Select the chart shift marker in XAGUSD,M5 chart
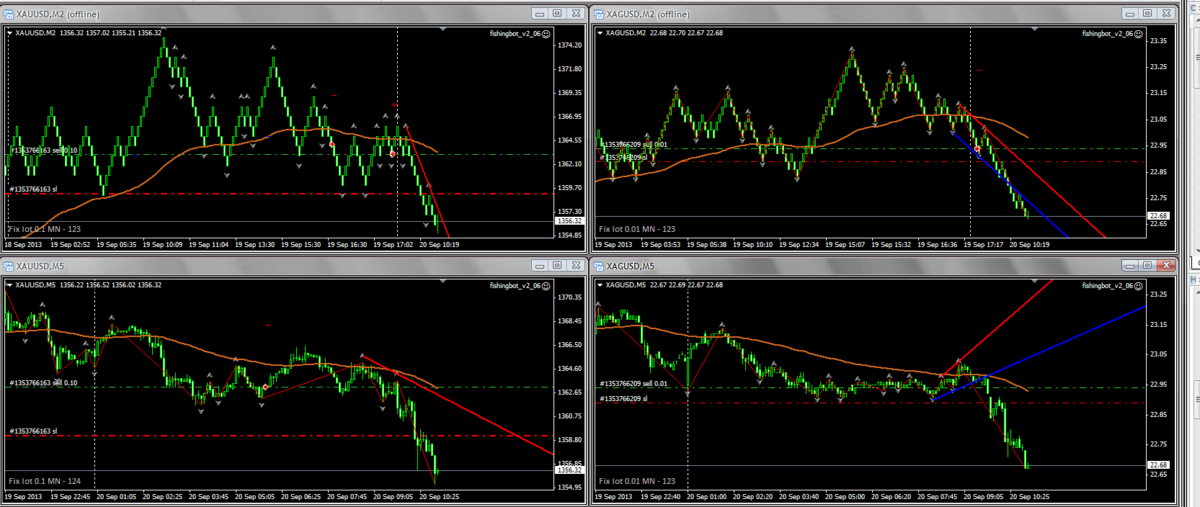 1035,282
